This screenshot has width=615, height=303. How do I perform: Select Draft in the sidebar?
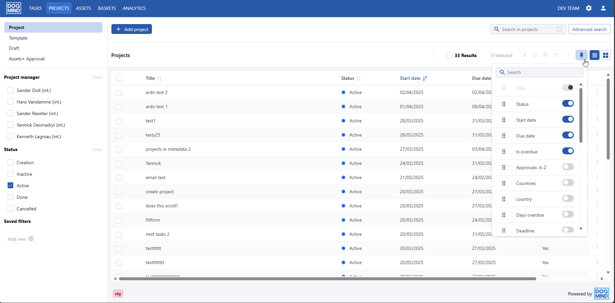14,48
